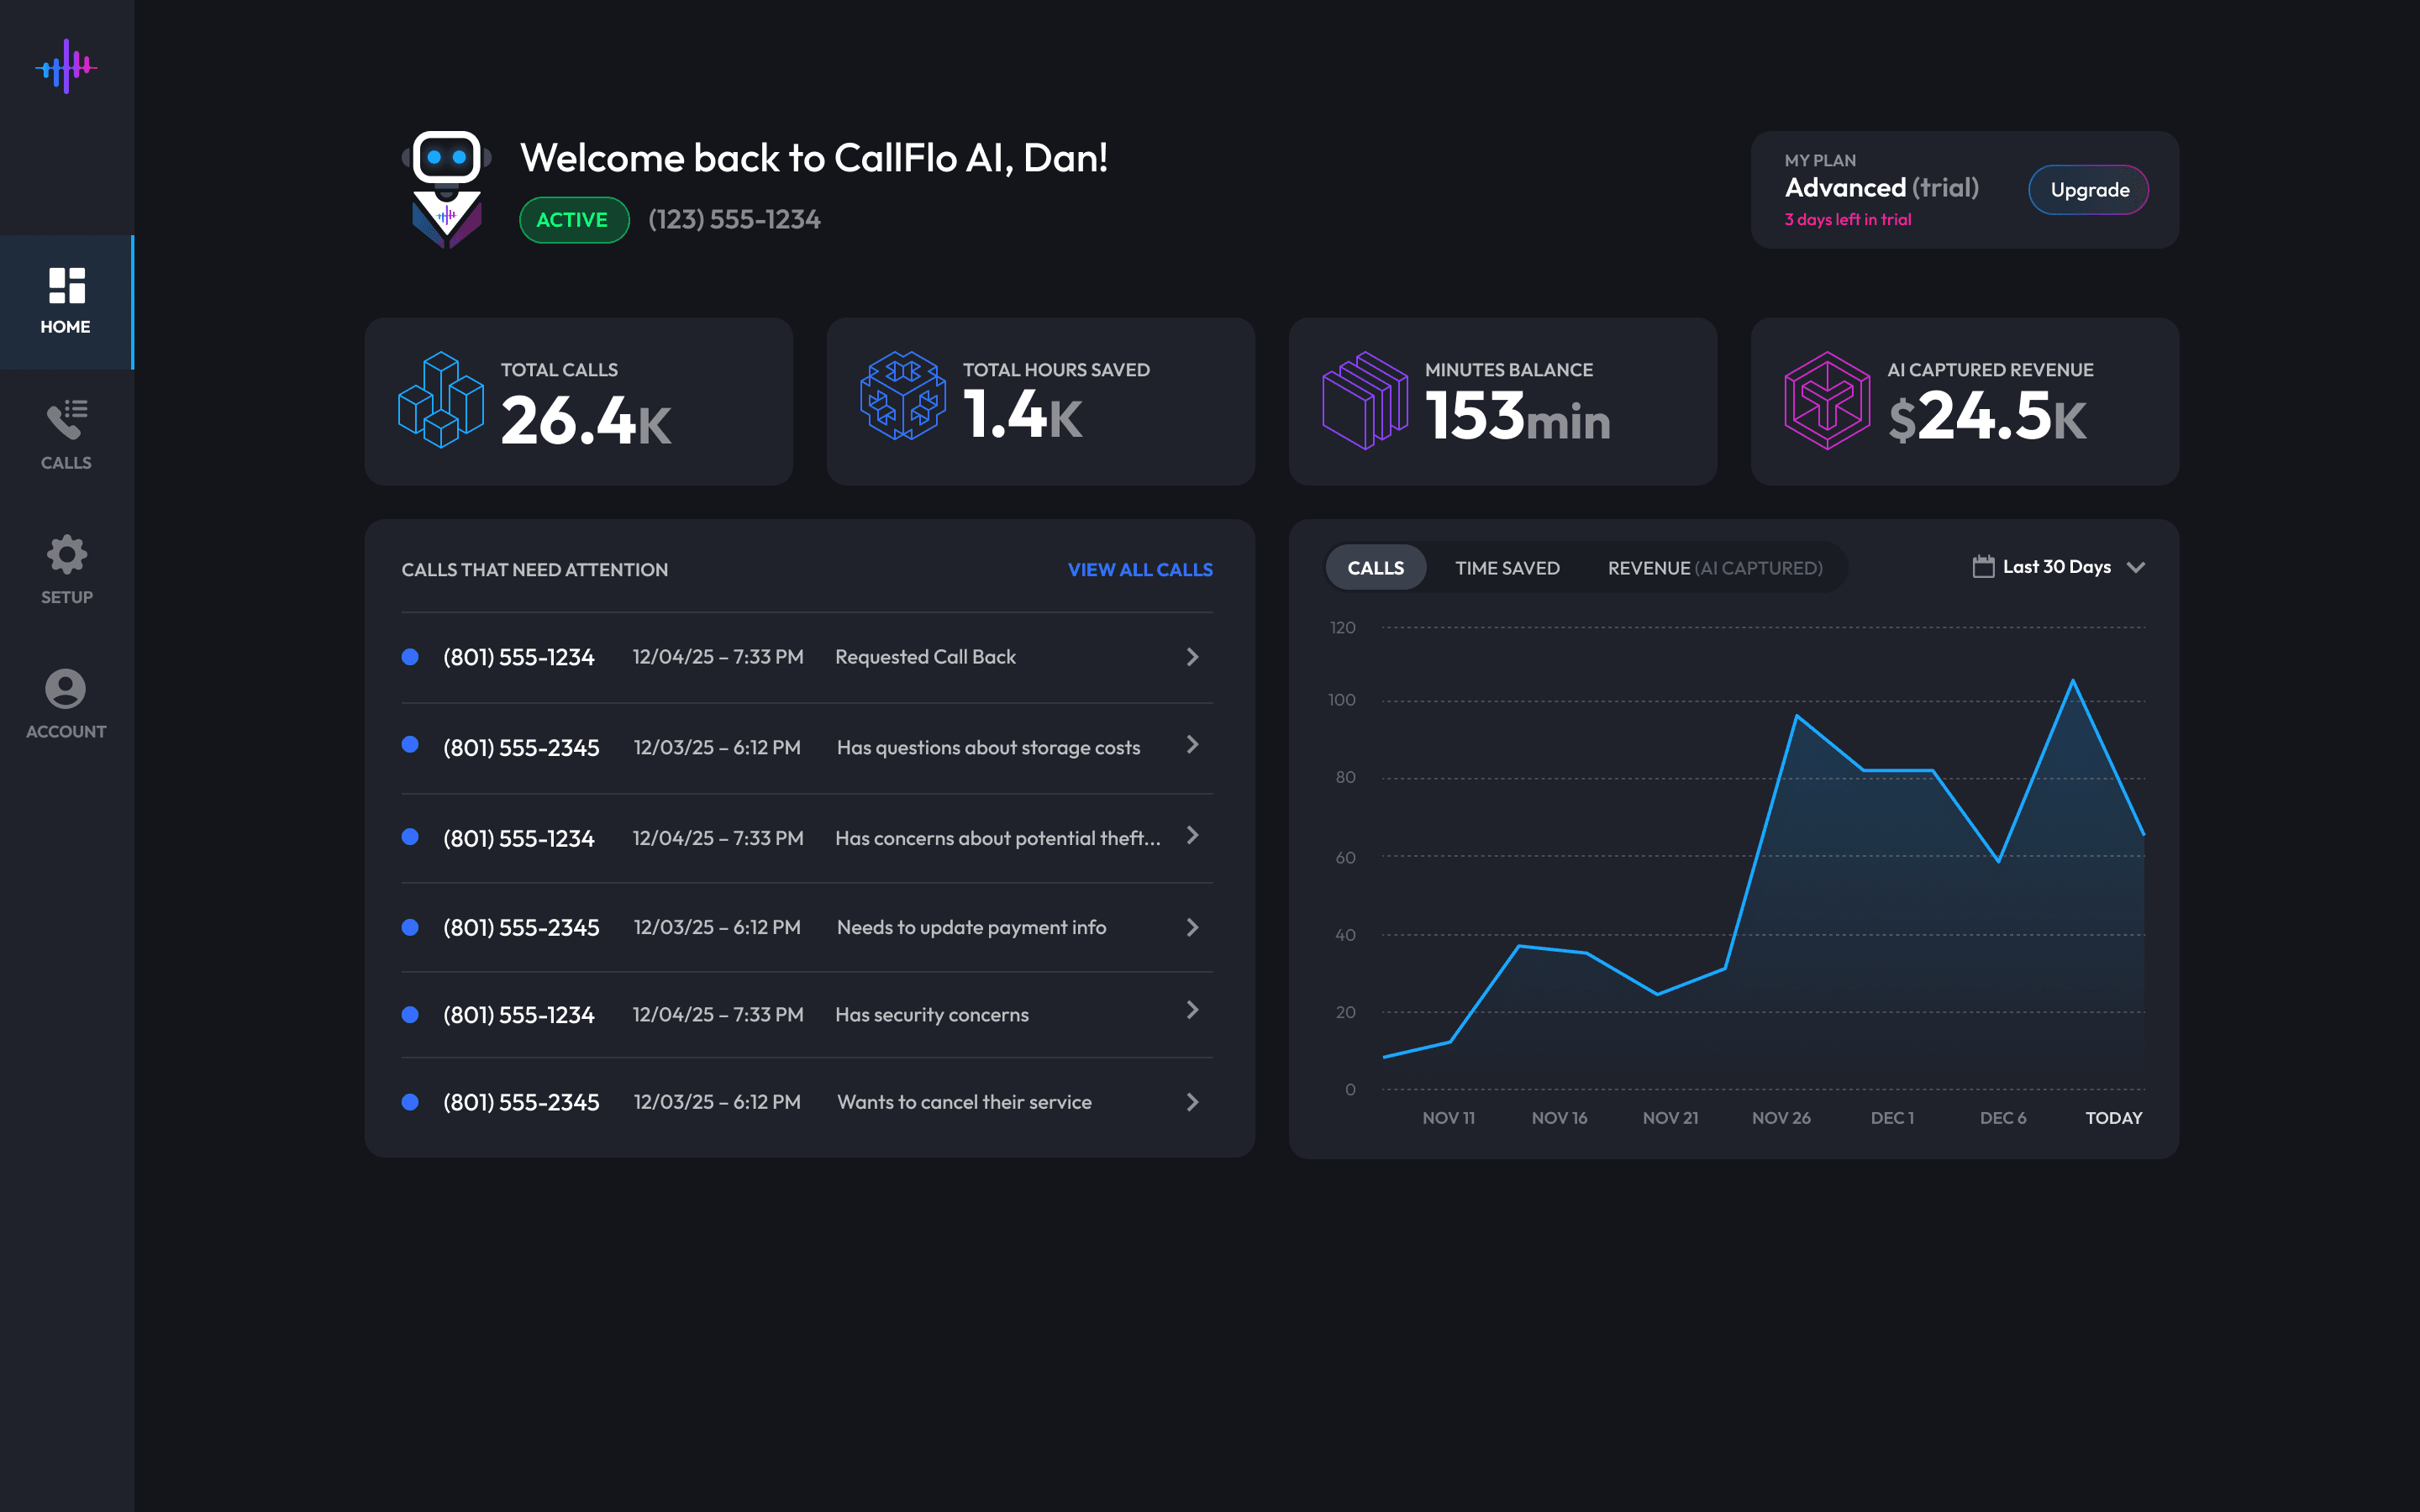Open storage costs call chevron
The width and height of the screenshot is (2420, 1512).
tap(1192, 745)
